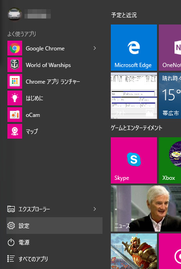Click the 設定 gear icon
Screen dimensions: 181x269
[x=11, y=226]
